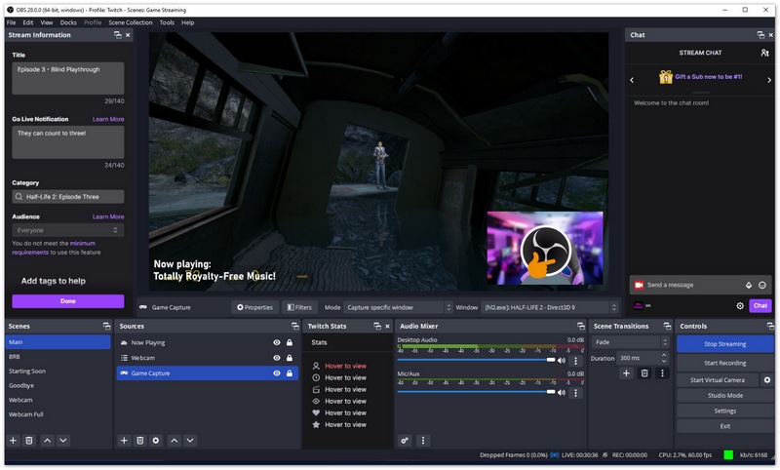Click Stop Streaming button

[x=724, y=344]
